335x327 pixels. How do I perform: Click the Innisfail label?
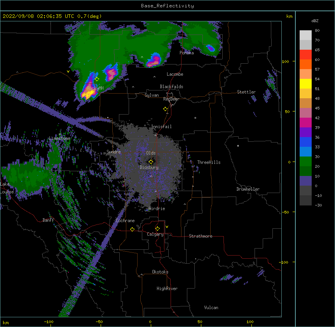tap(161, 127)
